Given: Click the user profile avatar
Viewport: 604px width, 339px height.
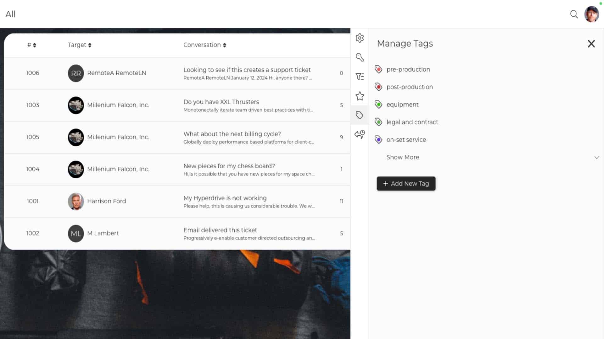Looking at the screenshot, I should tap(591, 14).
